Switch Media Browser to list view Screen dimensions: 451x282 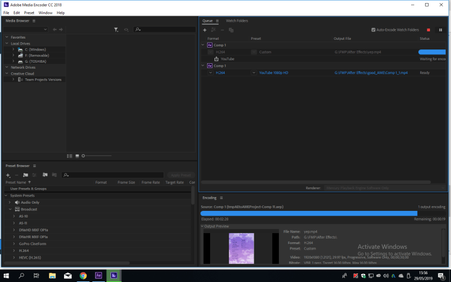click(x=69, y=156)
